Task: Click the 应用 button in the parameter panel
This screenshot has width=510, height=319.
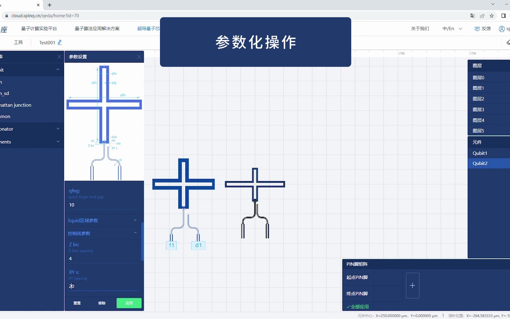Action: click(x=129, y=303)
